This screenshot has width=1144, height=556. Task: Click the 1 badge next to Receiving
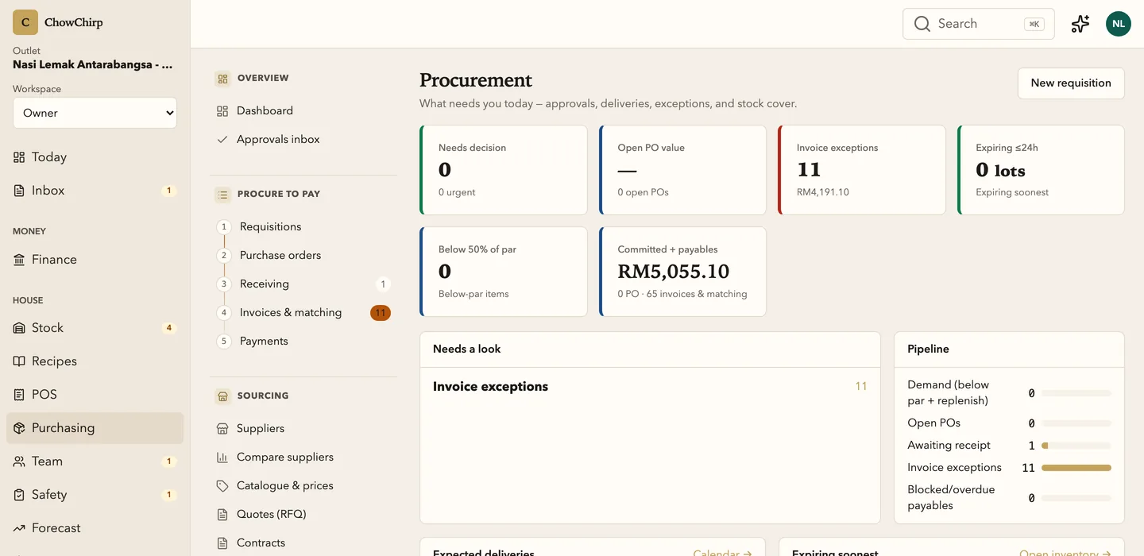[383, 284]
